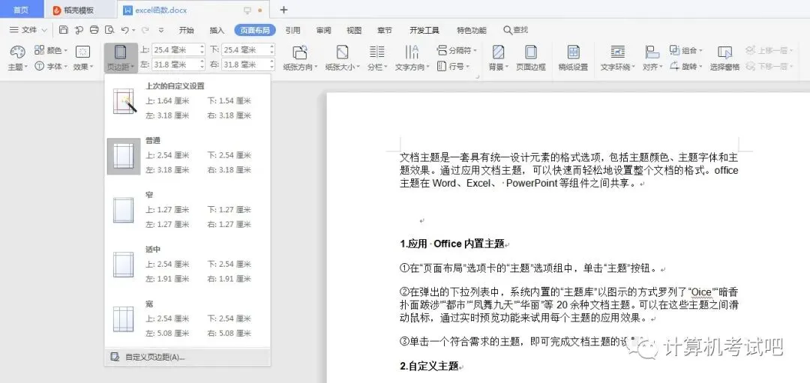
Task: Open the 分隔符 breaks dropdown
Action: (457, 50)
